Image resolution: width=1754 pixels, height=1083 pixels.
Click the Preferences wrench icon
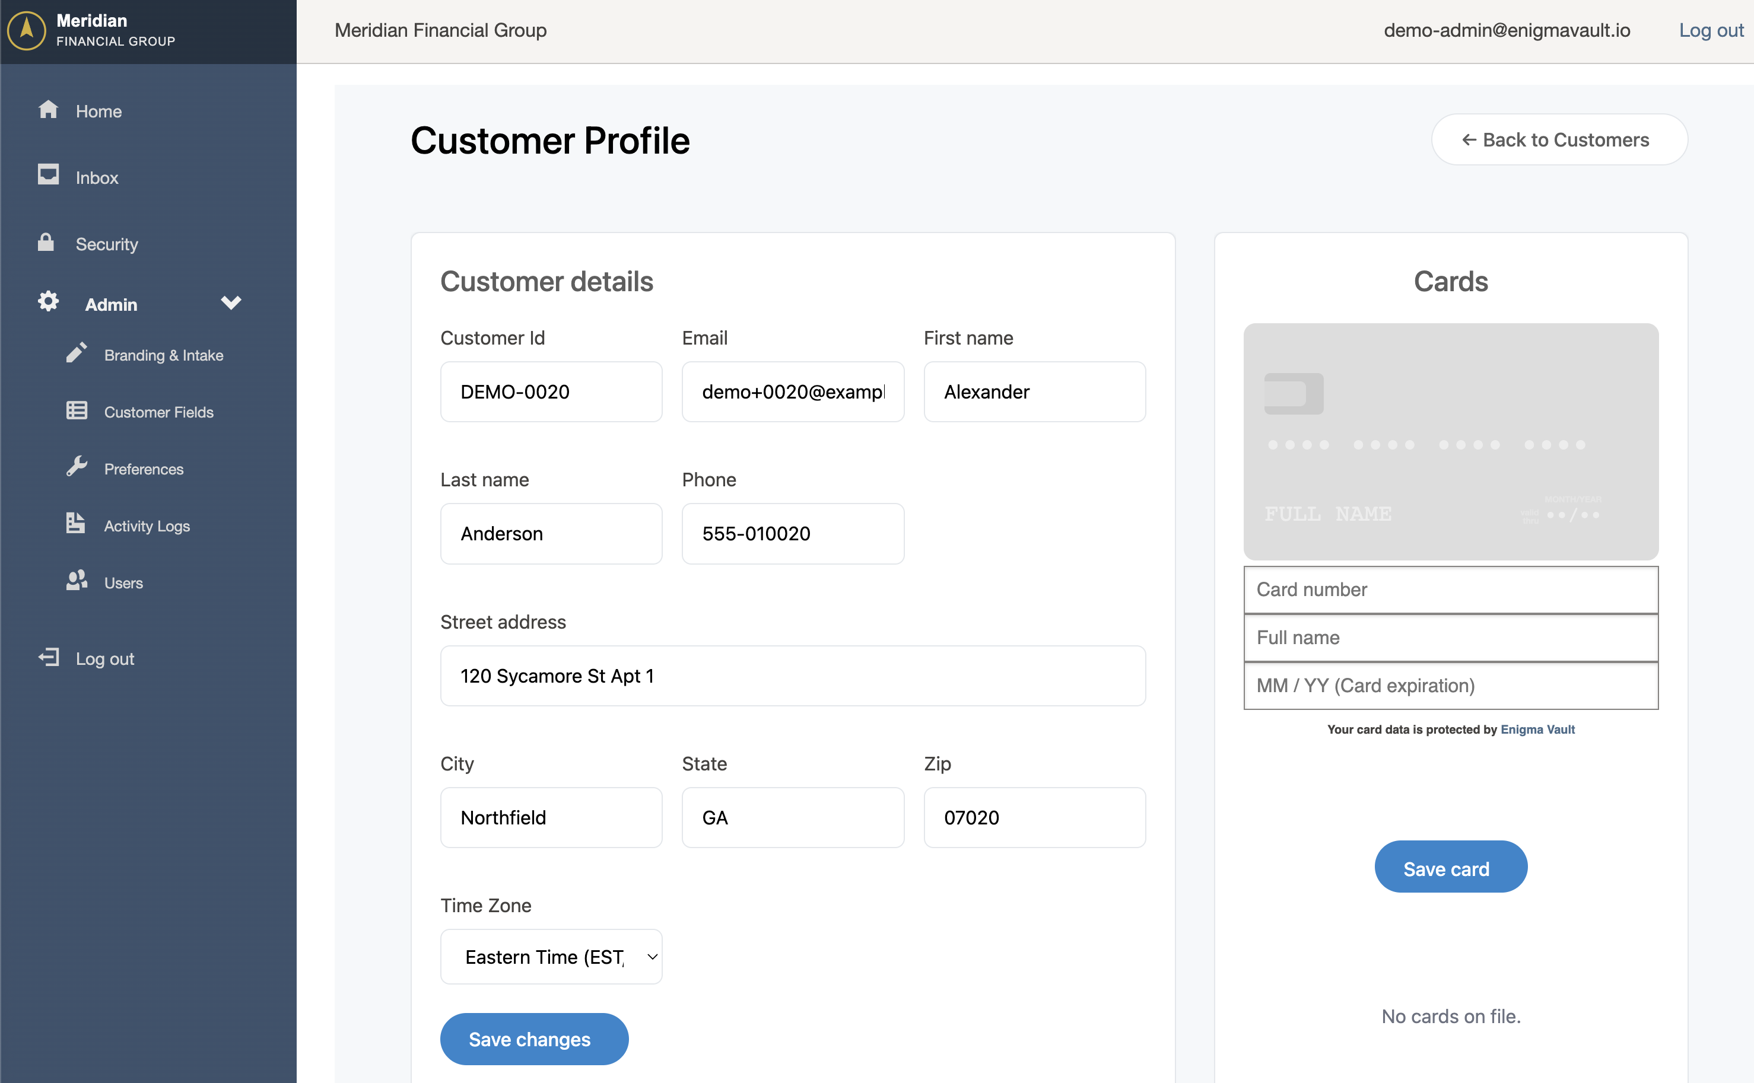pos(77,466)
